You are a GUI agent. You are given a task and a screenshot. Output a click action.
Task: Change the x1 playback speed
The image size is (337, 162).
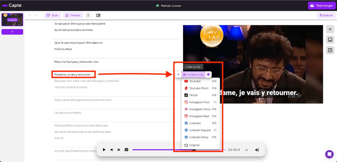pos(246,150)
